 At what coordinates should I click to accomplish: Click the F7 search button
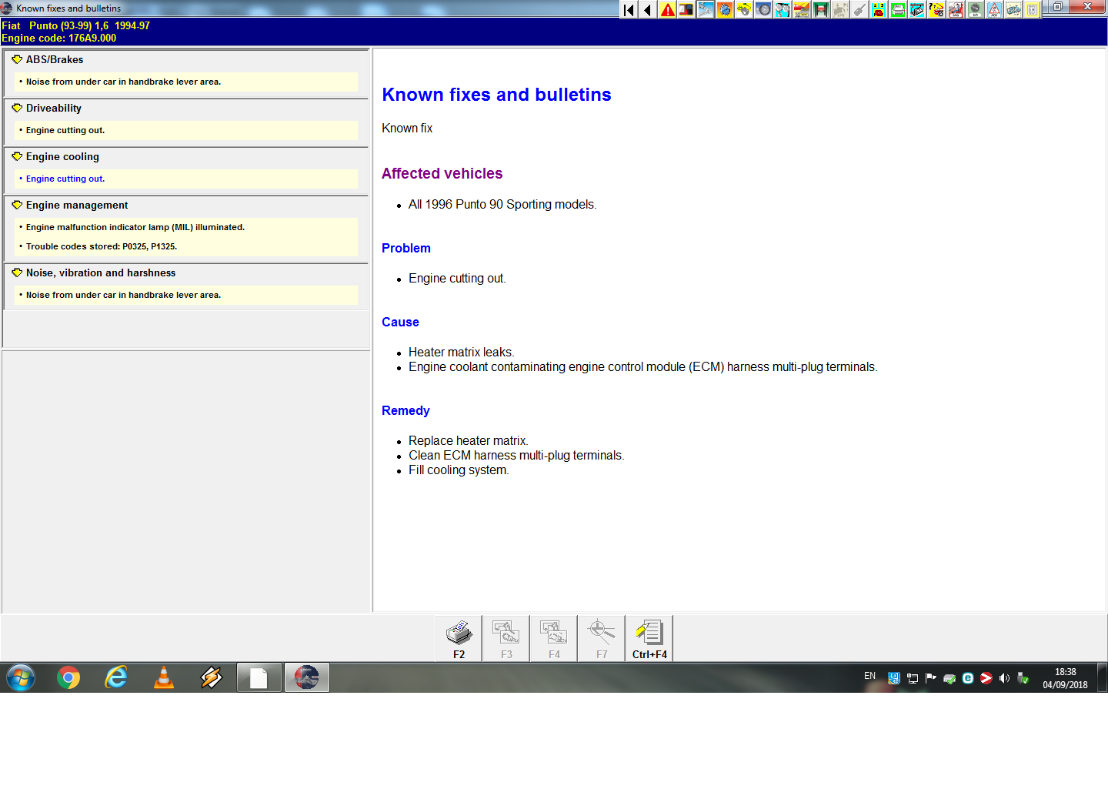(602, 638)
